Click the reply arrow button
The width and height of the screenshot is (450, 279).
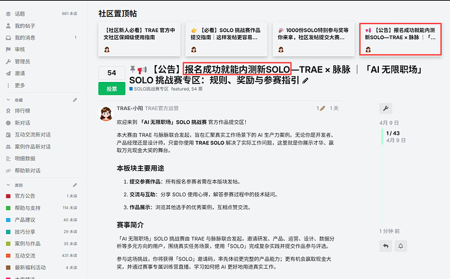tap(385, 246)
